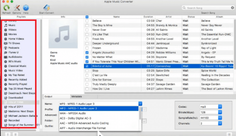Click the Refresh toolbar icon
Viewport: 236px width, 136px height.
[6, 8]
